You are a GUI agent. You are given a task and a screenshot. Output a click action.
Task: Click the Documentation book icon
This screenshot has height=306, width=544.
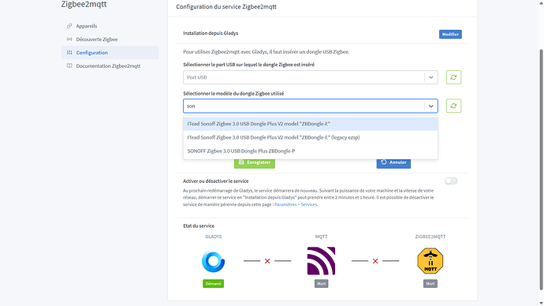coord(69,66)
